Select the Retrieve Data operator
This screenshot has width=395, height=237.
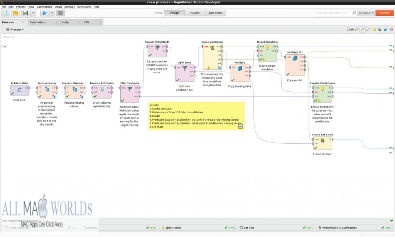(19, 90)
